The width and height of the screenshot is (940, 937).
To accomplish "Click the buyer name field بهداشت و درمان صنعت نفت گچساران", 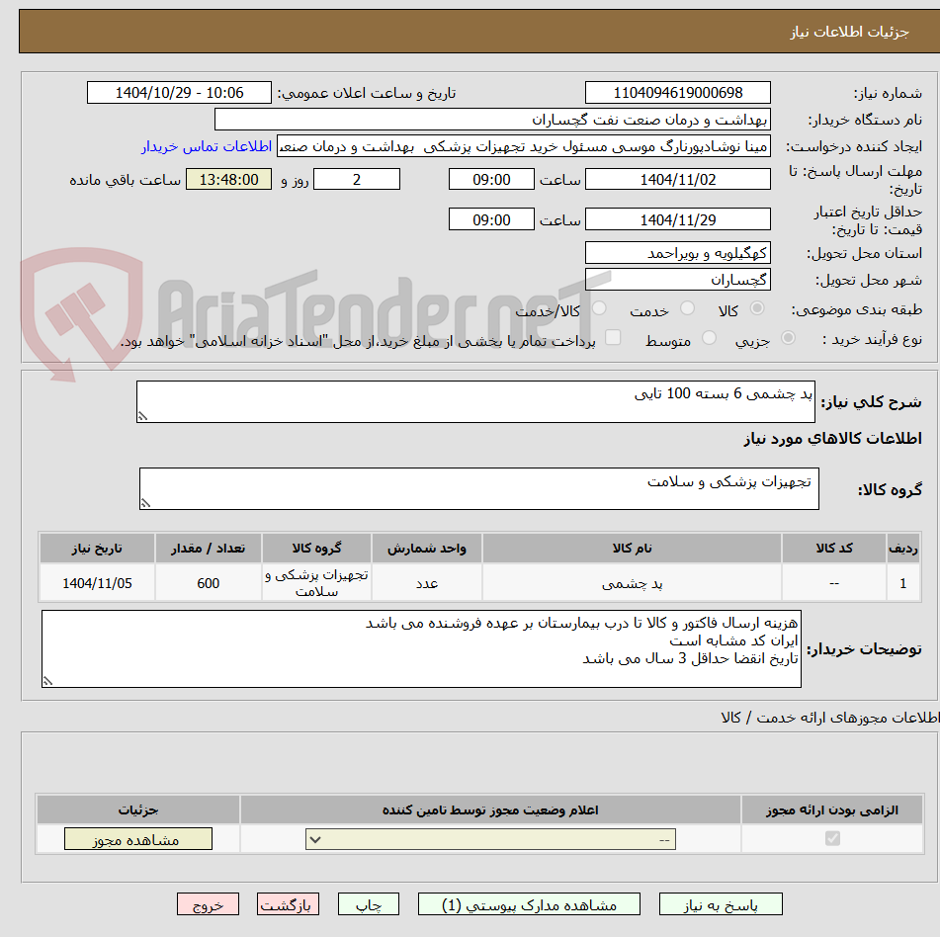I will click(492, 120).
